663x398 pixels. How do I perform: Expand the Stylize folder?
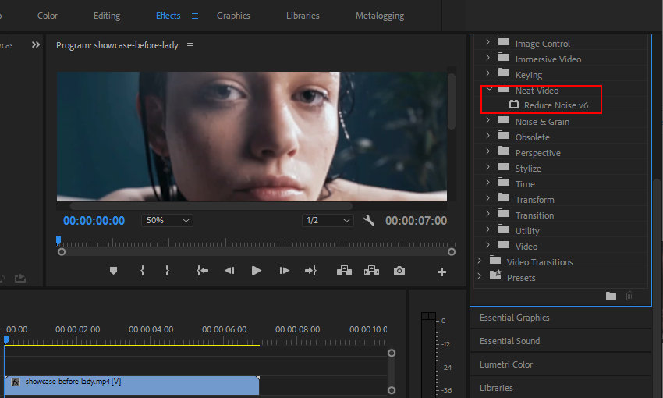point(488,167)
